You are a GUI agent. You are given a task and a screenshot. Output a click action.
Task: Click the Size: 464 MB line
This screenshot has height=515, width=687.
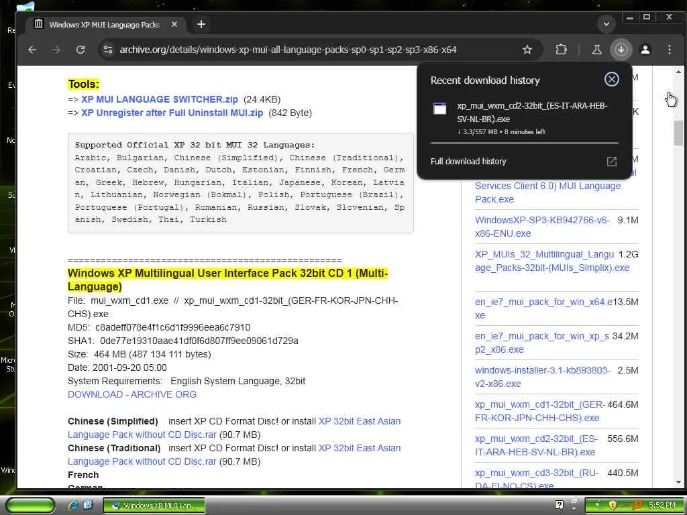click(140, 354)
